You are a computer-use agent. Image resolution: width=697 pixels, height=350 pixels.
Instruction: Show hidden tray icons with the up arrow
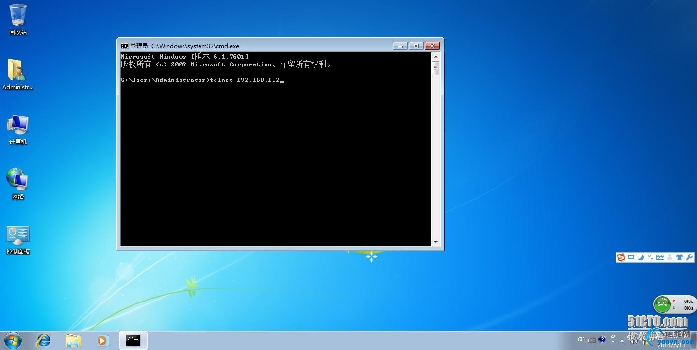tap(622, 341)
